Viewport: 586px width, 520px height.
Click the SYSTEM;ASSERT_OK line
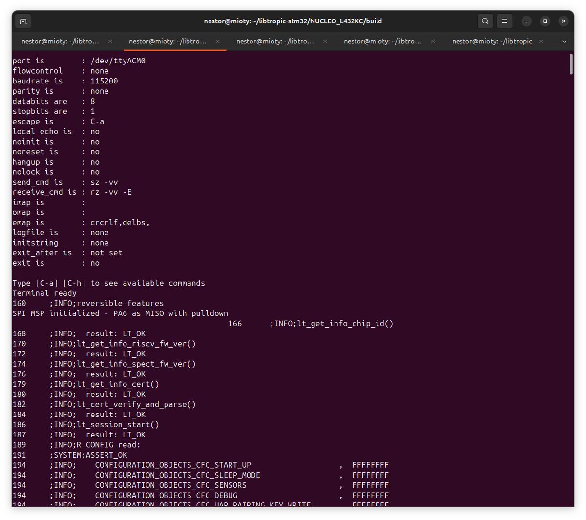(x=88, y=455)
